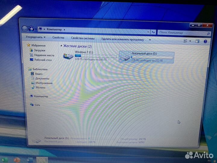Open Загрузки in the sidebar
Screen dimensions: 217x163
tap(39, 51)
